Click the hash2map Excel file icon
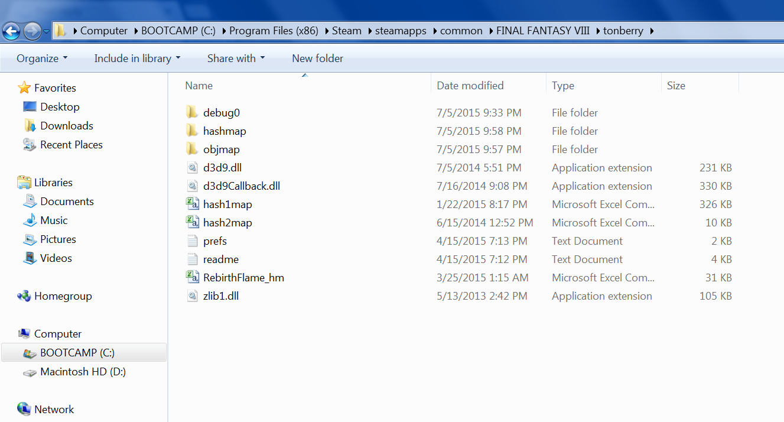This screenshot has height=422, width=784. [192, 222]
